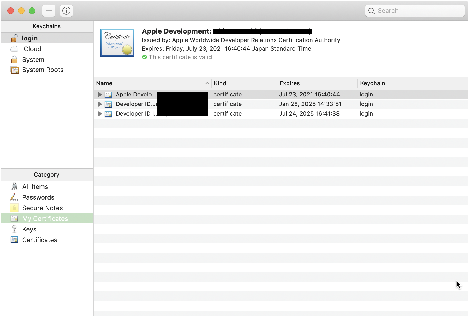469x317 pixels.
Task: Click the iCloud keychain cloud icon
Action: [14, 49]
